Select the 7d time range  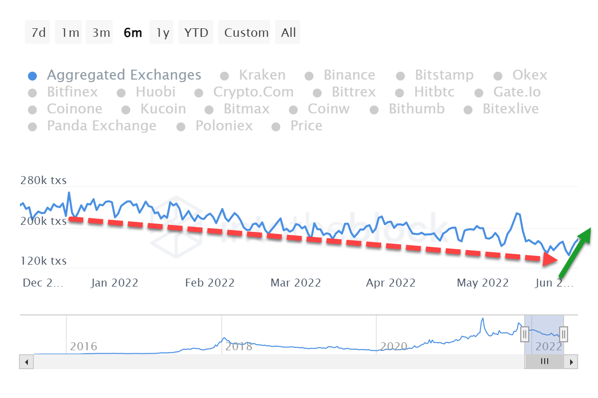pos(38,33)
